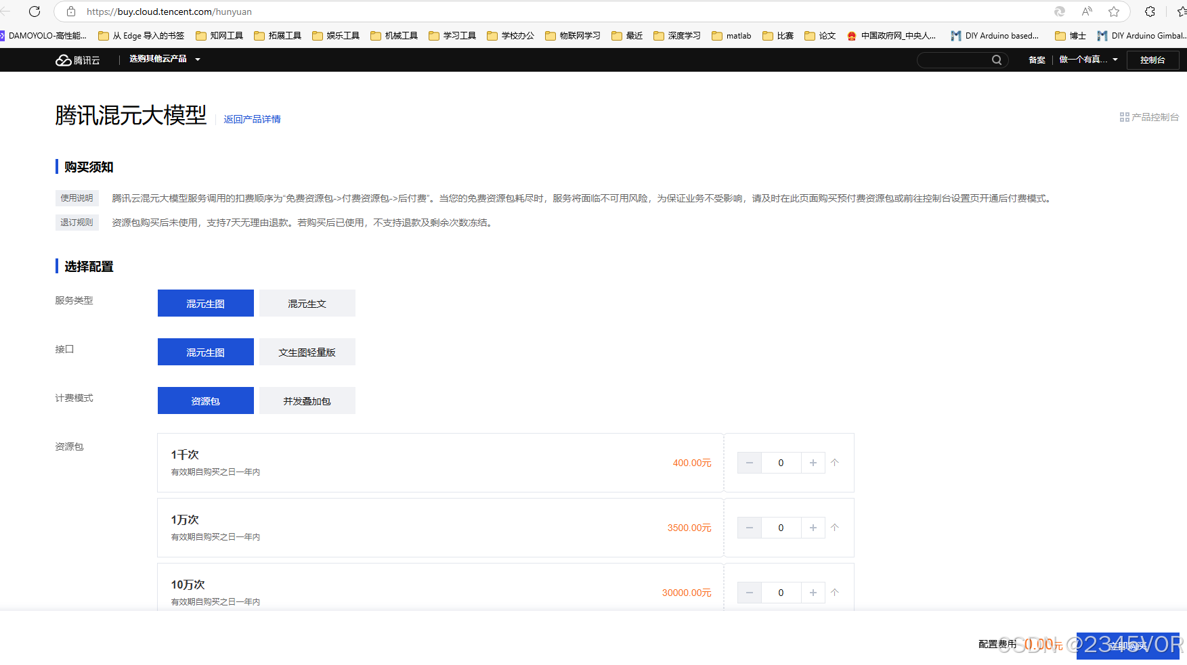Screen dimensions: 1187x665
Task: Click the 备案 header link
Action: (x=1037, y=60)
